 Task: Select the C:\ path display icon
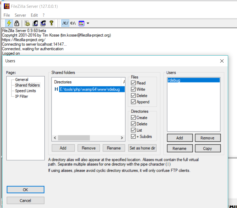click(x=73, y=23)
